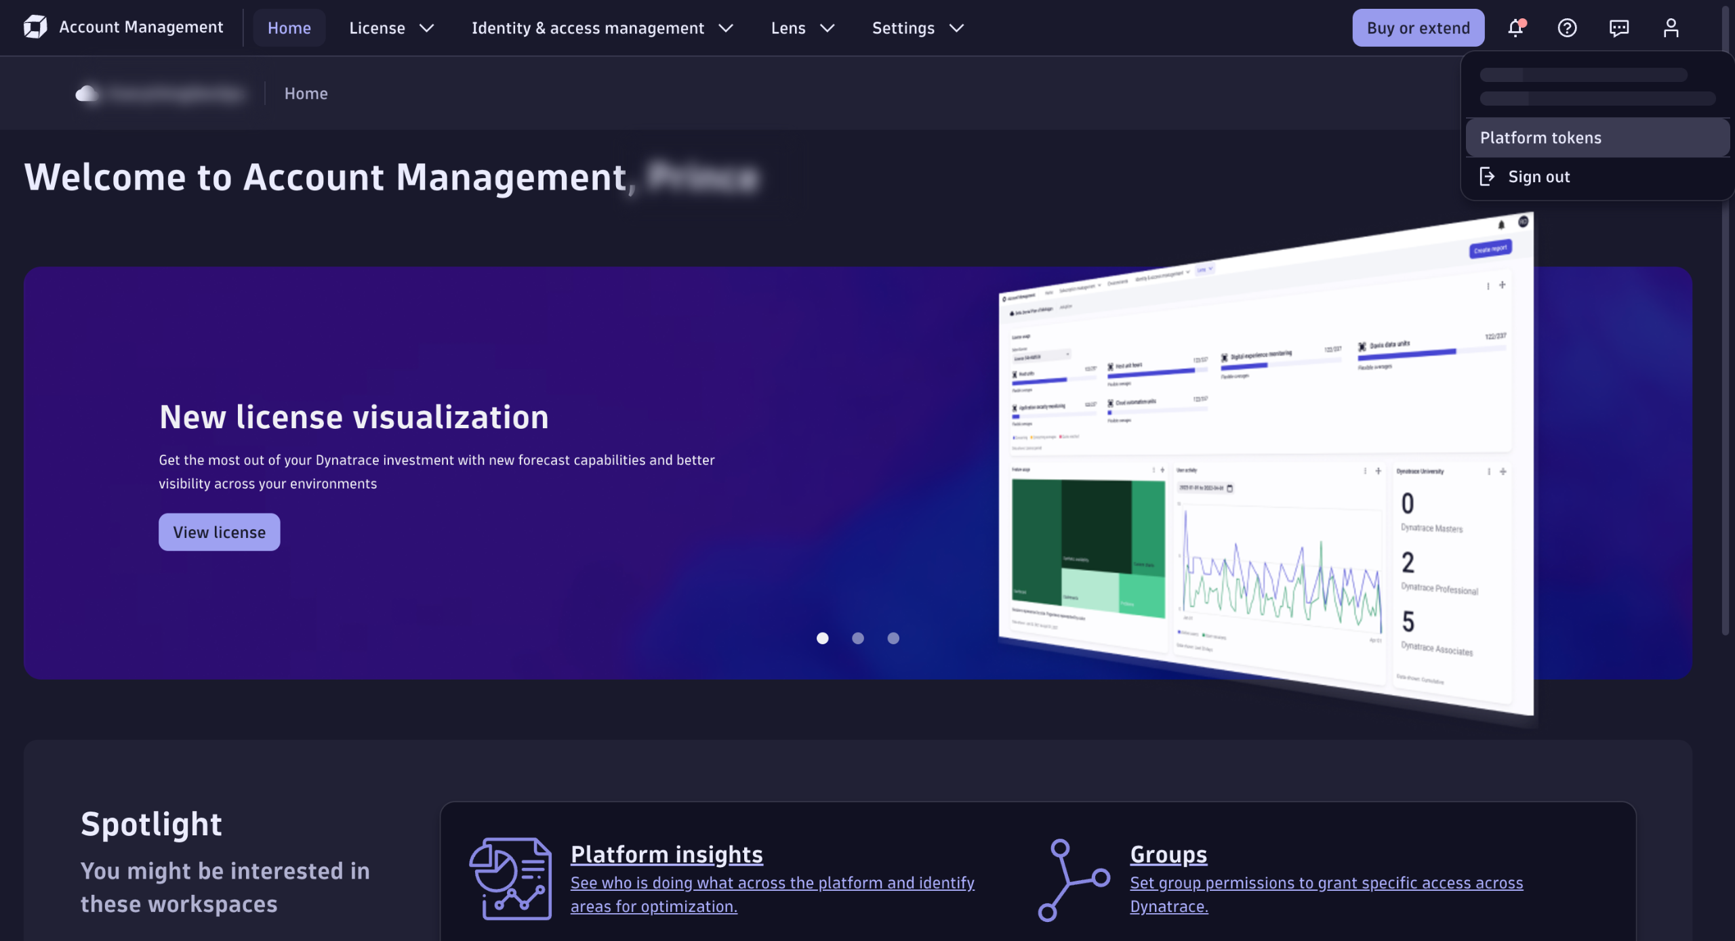The image size is (1735, 941).
Task: Open the Lens dropdown
Action: coord(802,28)
